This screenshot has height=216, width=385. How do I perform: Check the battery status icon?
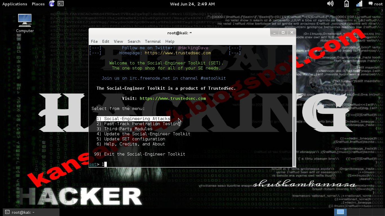coord(347,4)
